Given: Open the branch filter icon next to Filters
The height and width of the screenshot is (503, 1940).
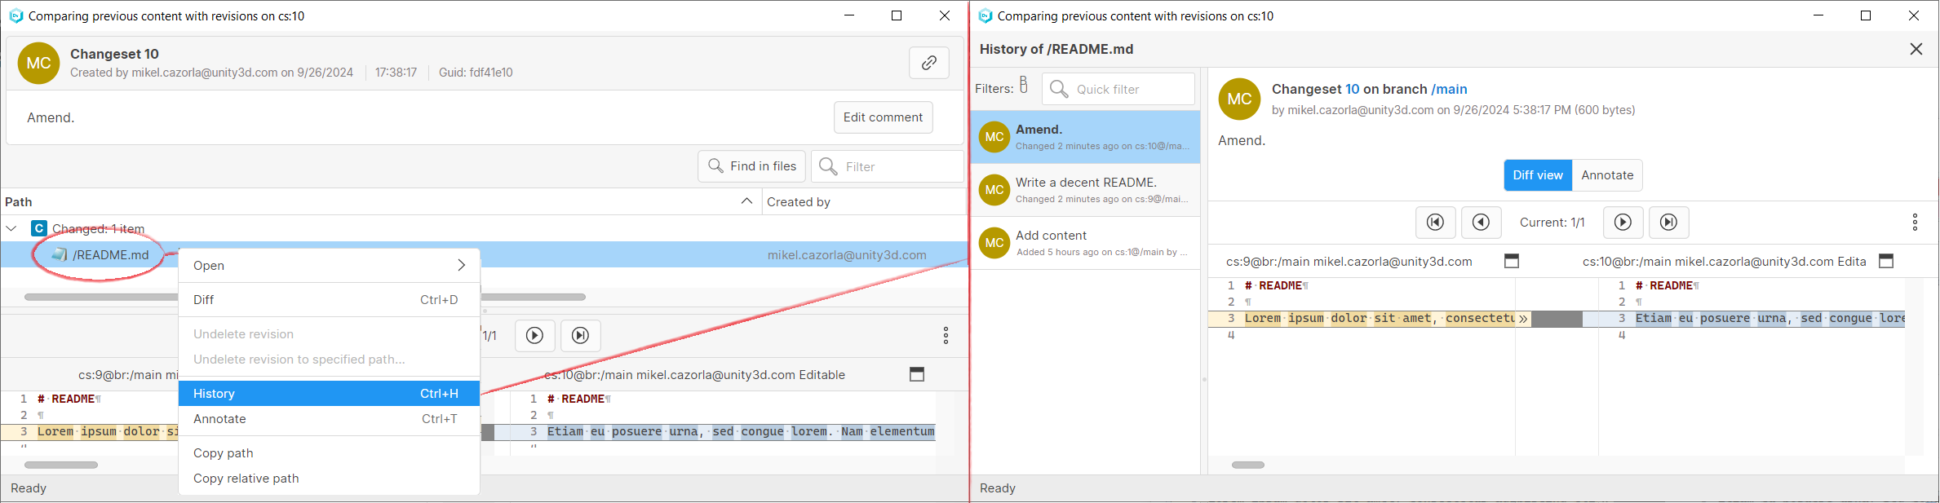Looking at the screenshot, I should click(1024, 86).
